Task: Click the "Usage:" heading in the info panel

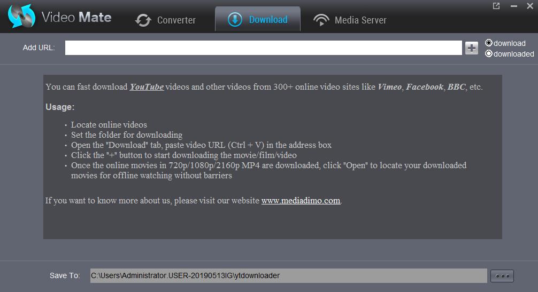Action: pos(60,107)
